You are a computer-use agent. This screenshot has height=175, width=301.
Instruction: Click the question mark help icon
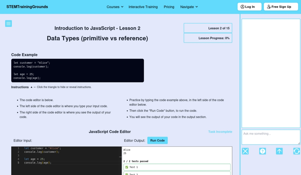pos(263,151)
